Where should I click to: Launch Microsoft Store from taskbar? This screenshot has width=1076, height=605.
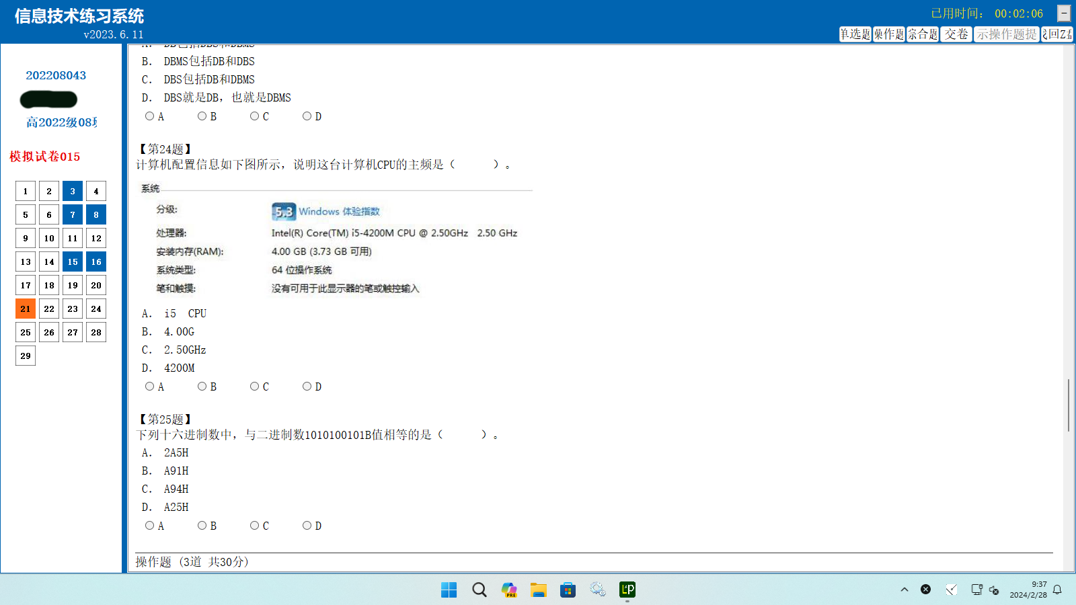pyautogui.click(x=568, y=590)
